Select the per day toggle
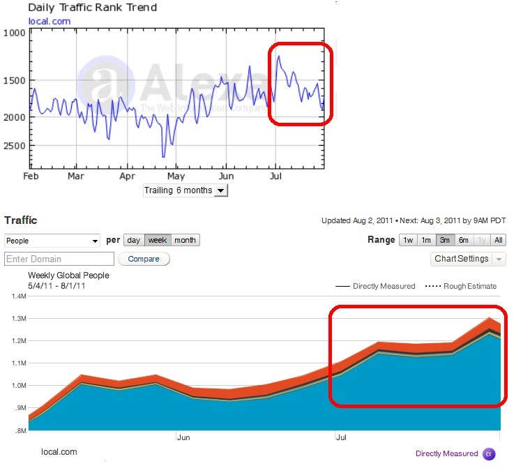This screenshot has width=523, height=475. 134,240
